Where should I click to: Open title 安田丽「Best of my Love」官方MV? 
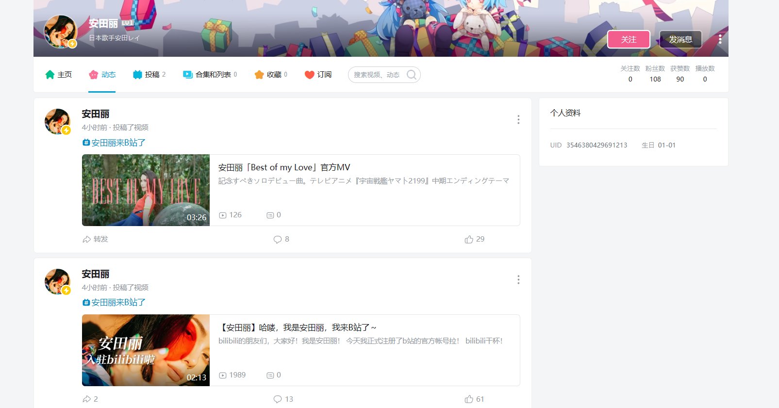click(284, 167)
